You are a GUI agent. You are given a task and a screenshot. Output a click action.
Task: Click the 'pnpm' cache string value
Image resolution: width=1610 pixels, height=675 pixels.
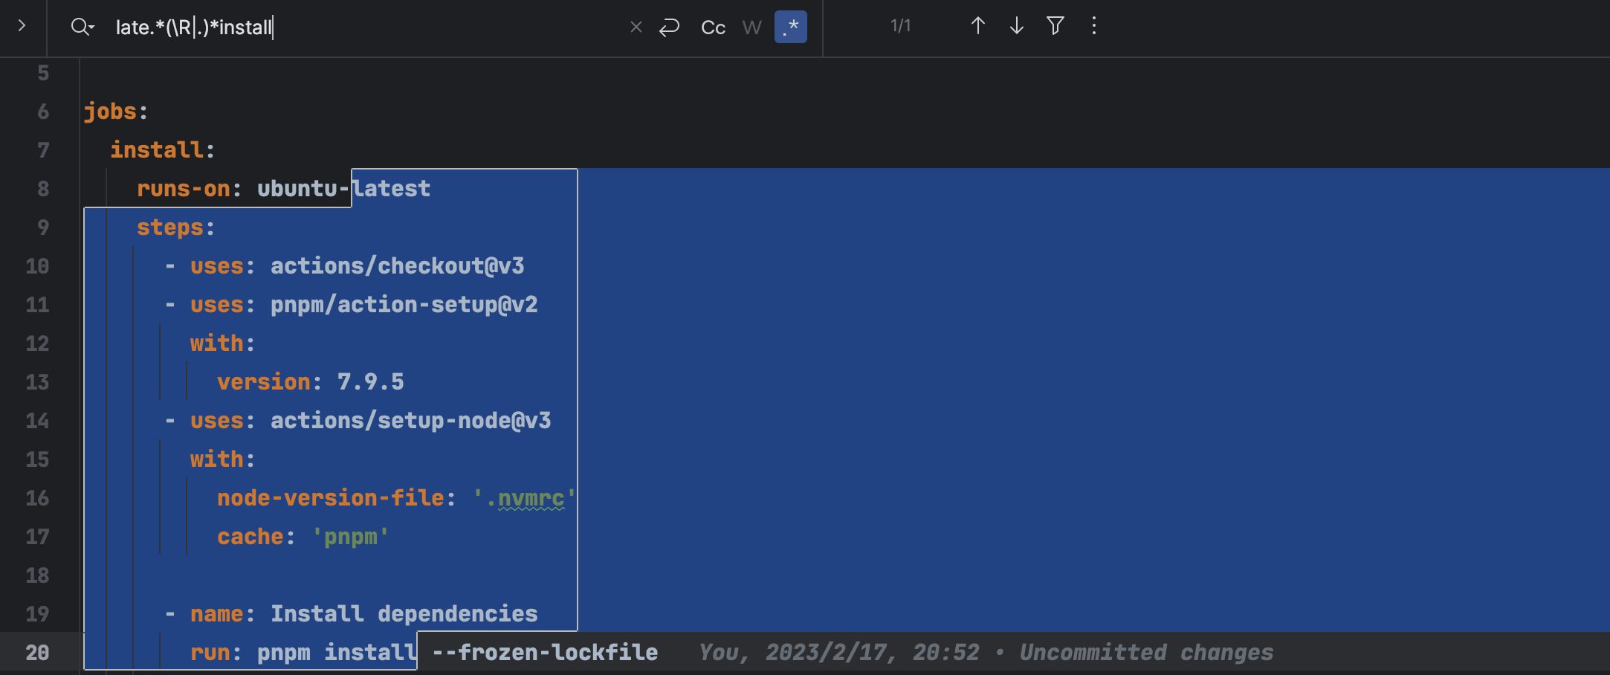[x=351, y=537]
